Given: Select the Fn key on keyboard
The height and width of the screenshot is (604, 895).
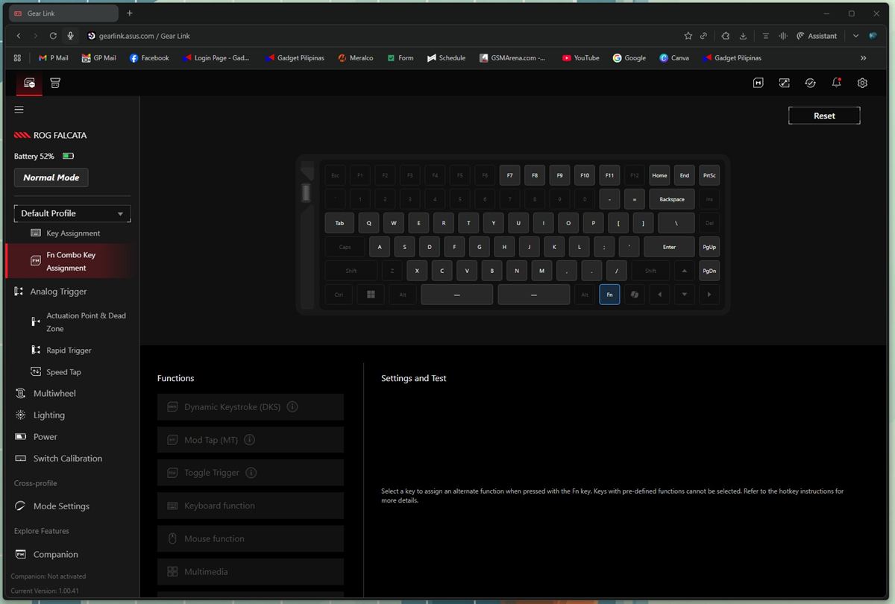Looking at the screenshot, I should (609, 295).
